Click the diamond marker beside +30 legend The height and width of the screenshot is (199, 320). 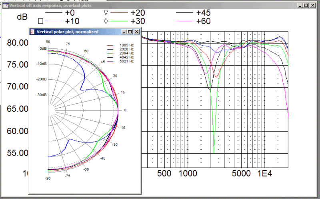(106, 21)
